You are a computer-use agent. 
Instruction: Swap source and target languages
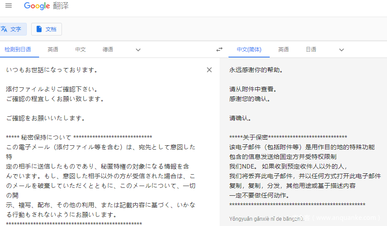tap(219, 50)
